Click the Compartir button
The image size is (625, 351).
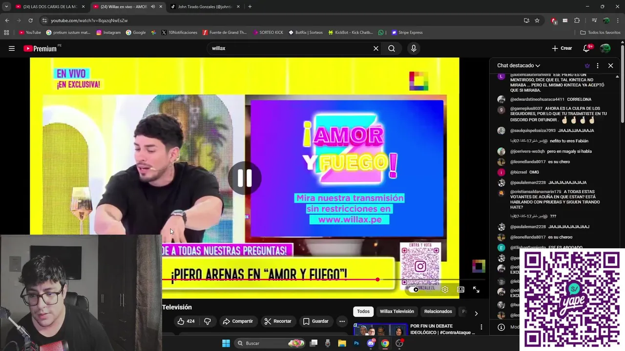click(238, 321)
